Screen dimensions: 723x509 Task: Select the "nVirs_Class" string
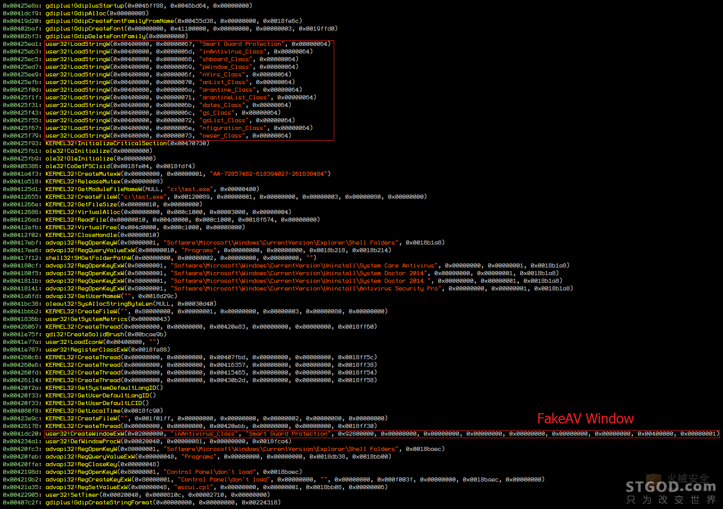click(x=223, y=74)
